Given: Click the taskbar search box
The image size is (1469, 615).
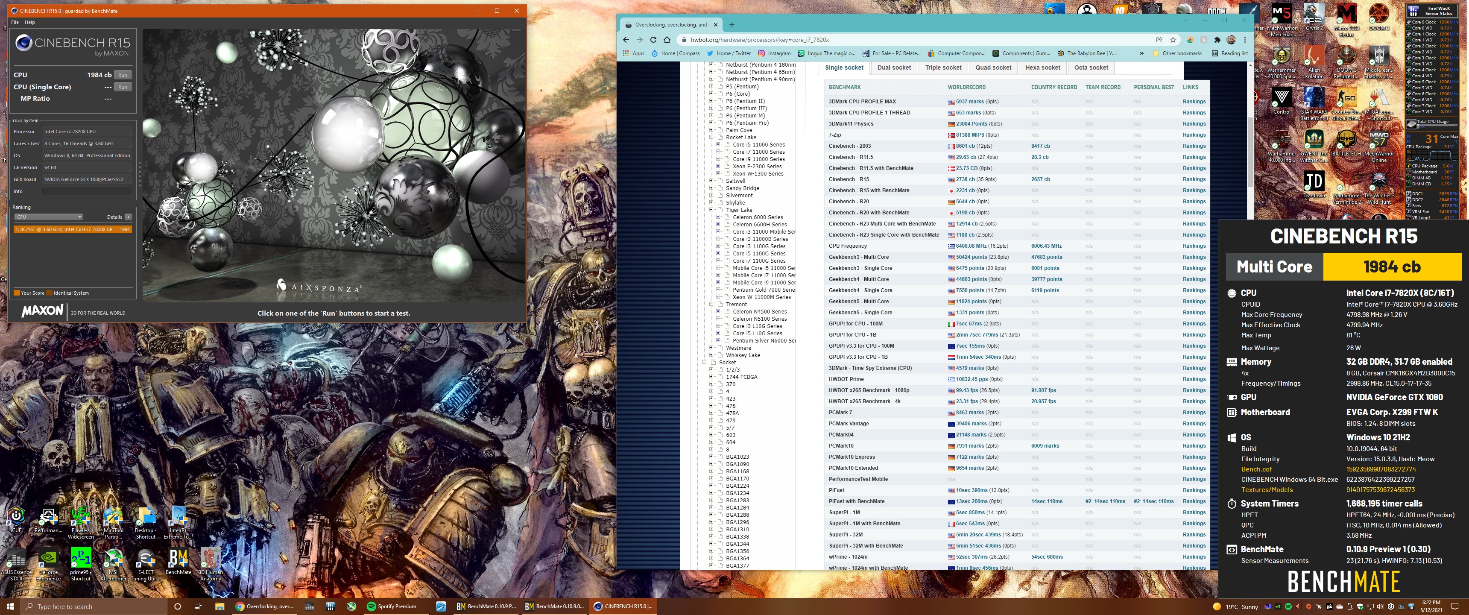Looking at the screenshot, I should tap(94, 606).
